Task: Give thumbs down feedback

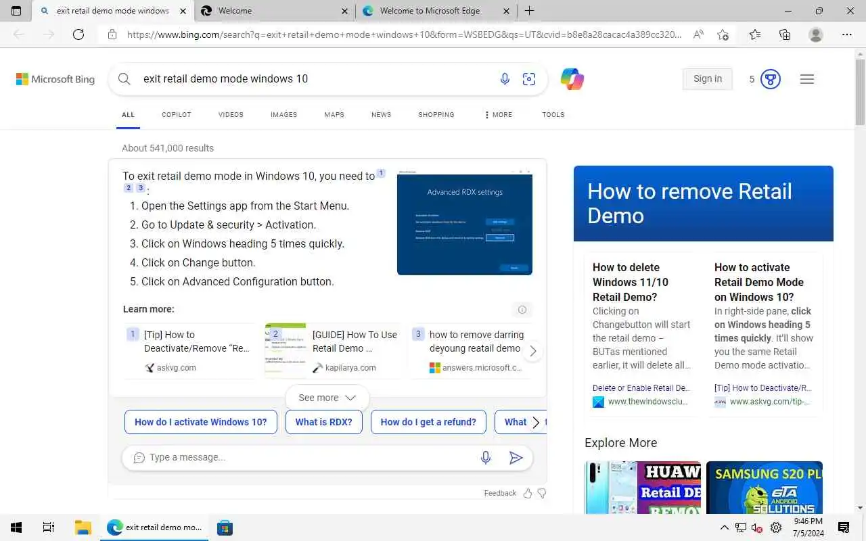Action: click(x=541, y=493)
